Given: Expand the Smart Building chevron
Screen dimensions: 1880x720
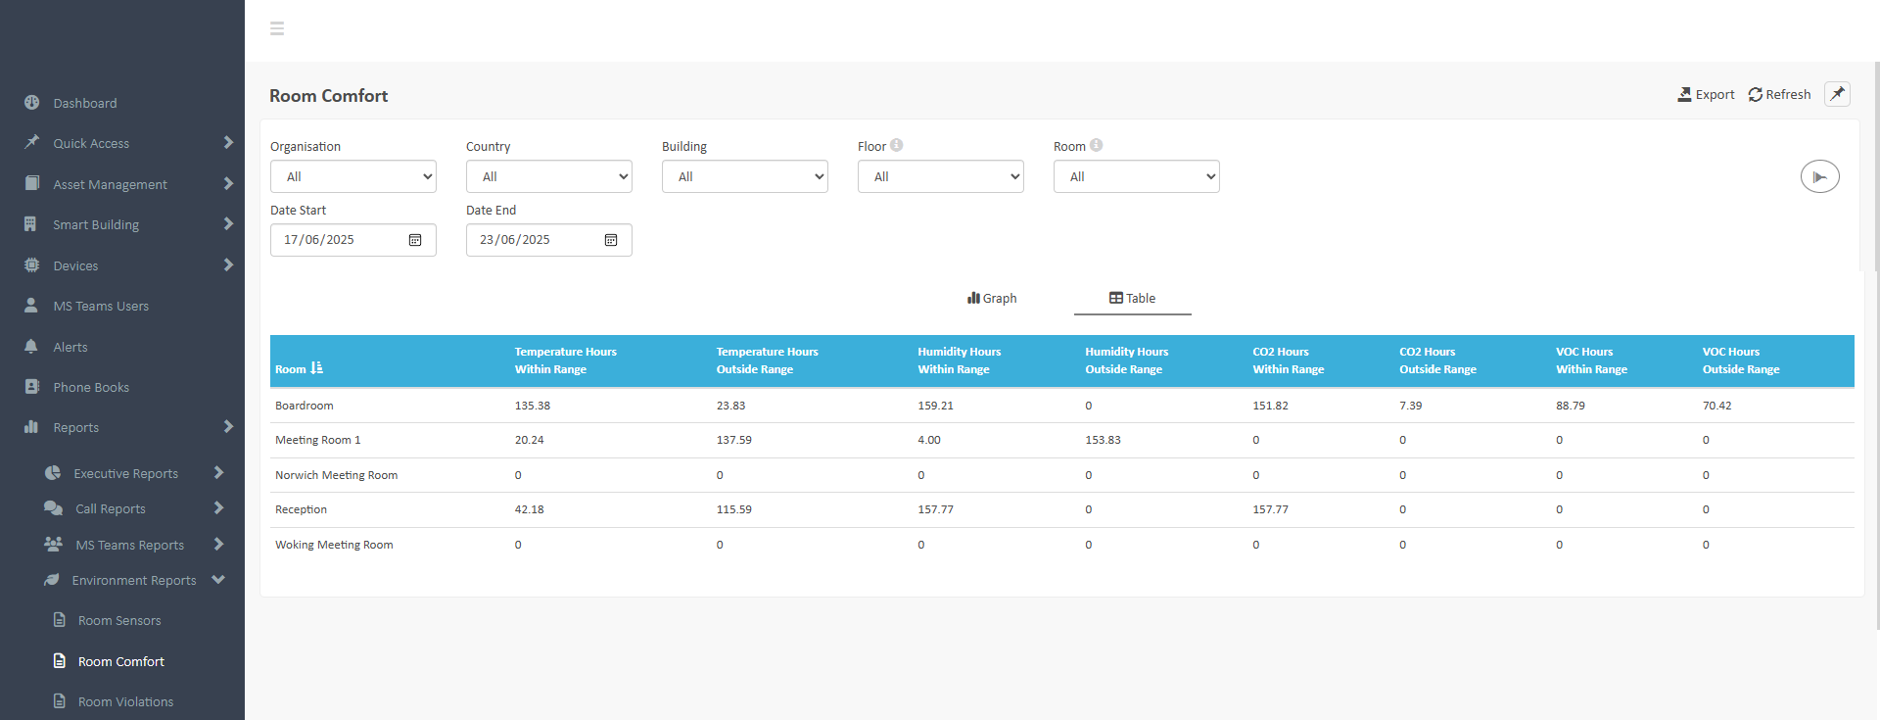Looking at the screenshot, I should [228, 223].
